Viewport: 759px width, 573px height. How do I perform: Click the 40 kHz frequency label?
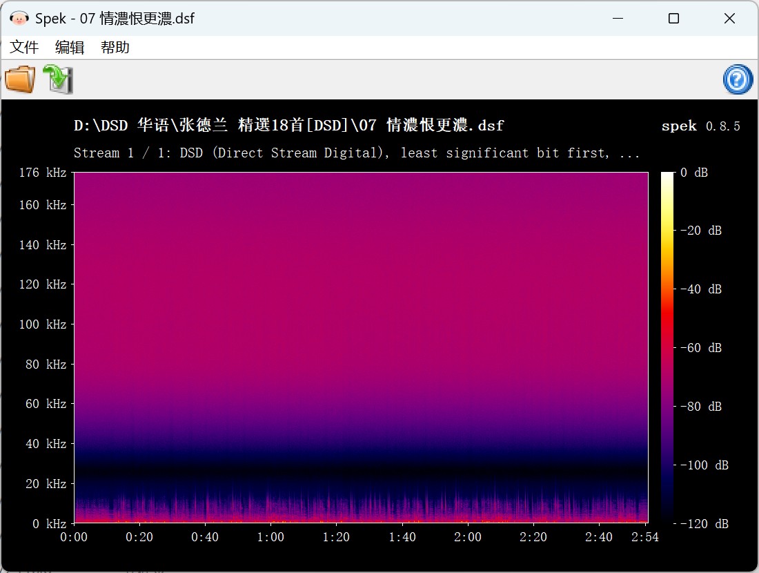[x=46, y=444]
